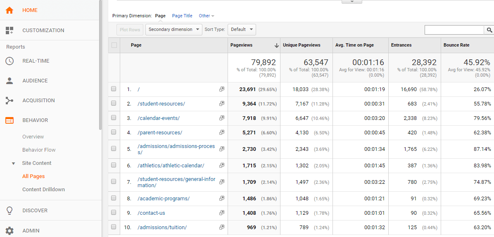Click the Real-Time clock icon

9,61
